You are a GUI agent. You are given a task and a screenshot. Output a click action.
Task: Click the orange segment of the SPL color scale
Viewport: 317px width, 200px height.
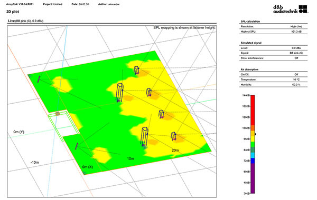[x=253, y=128]
